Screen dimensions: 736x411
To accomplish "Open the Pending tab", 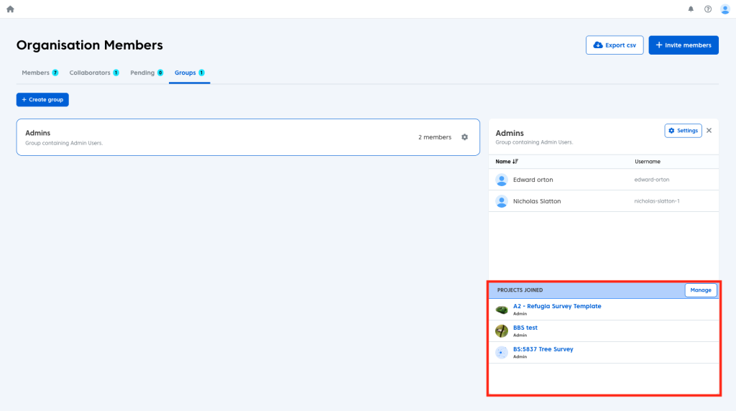I will click(142, 73).
